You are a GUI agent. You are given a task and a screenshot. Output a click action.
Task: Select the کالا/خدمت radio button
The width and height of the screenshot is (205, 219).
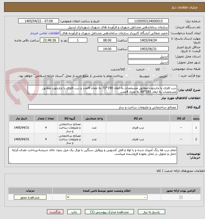[x=129, y=69]
